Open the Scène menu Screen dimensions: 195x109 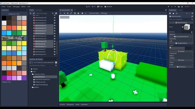(x=3, y=7)
